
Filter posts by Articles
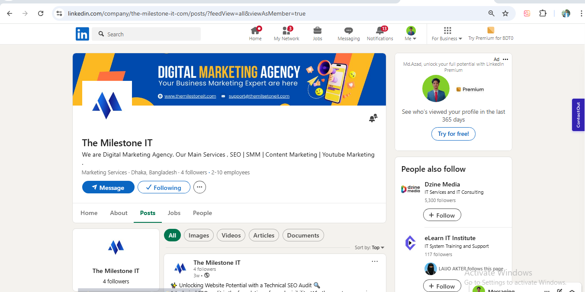pos(264,235)
